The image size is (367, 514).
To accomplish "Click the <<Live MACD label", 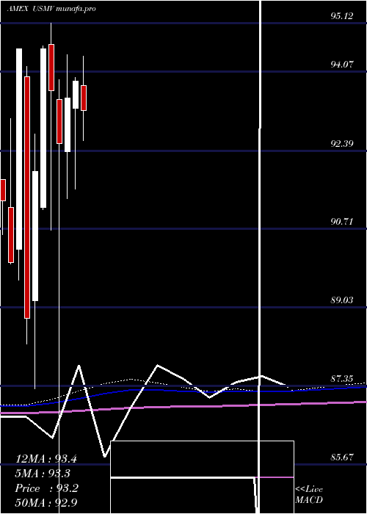I will (309, 494).
